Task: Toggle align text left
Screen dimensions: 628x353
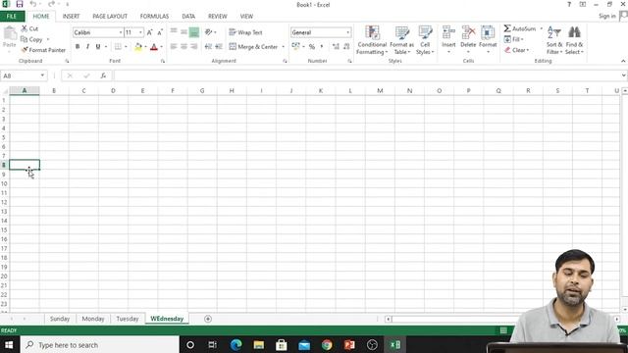Action: click(x=174, y=47)
